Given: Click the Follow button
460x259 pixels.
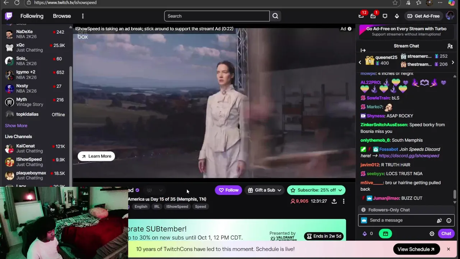Looking at the screenshot, I should point(229,190).
